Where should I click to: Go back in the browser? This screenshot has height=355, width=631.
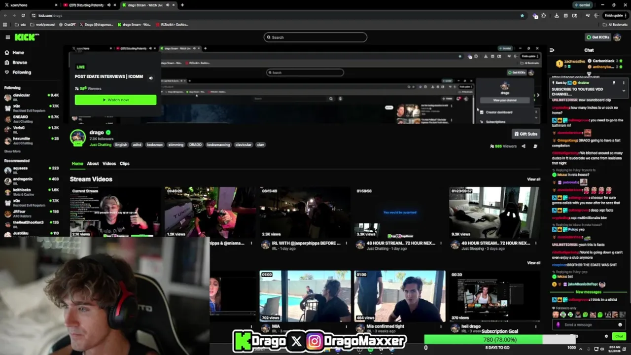pos(5,15)
